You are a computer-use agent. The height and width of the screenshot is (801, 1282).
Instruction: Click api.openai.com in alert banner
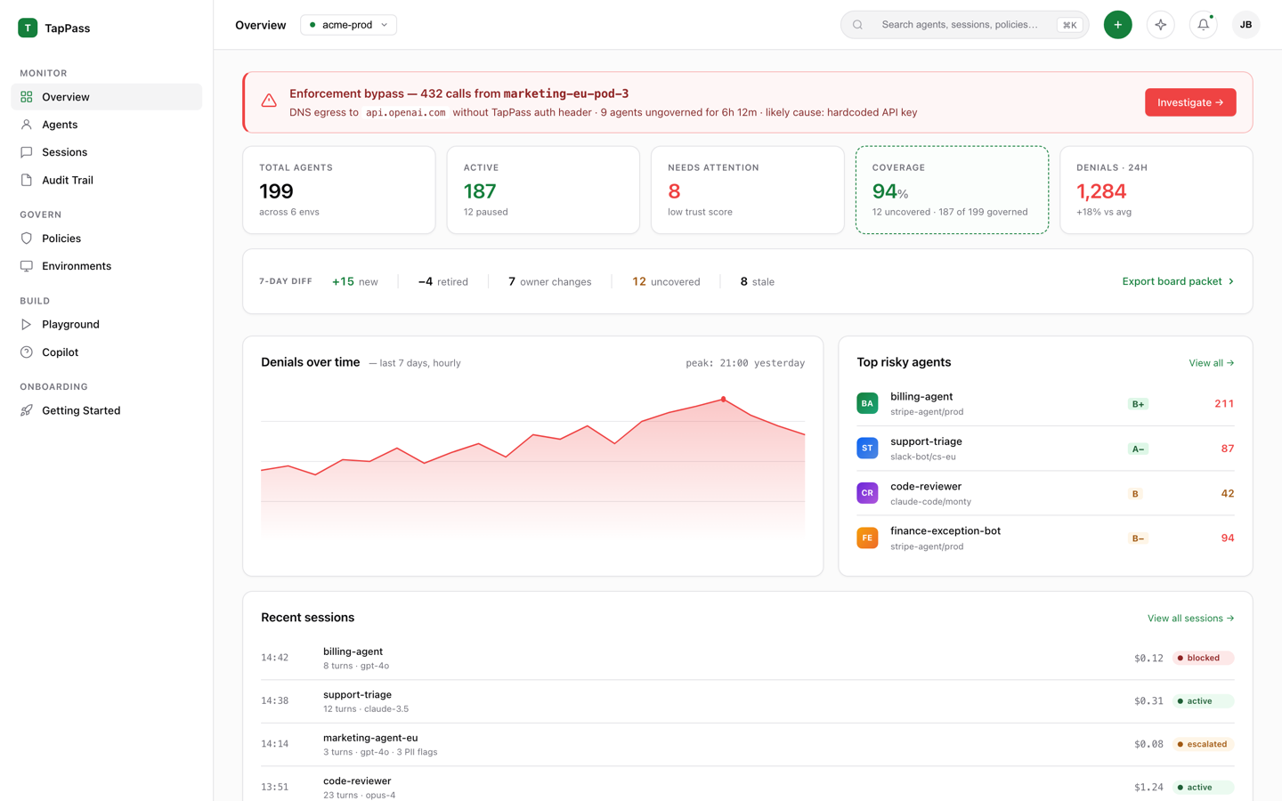(x=406, y=112)
